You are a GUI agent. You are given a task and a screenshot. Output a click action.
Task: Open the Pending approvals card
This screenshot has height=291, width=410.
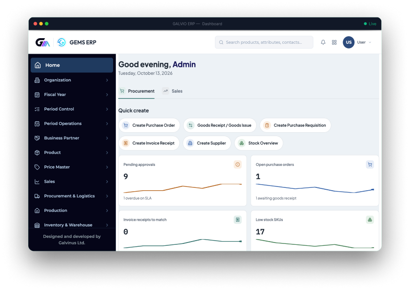[182, 180]
